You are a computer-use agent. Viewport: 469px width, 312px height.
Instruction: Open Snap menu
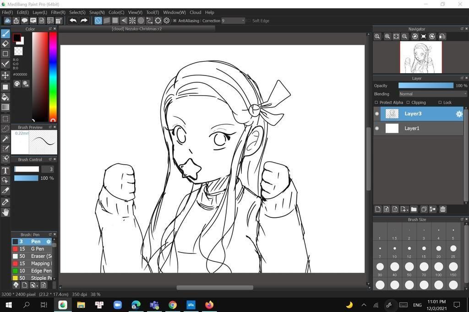coord(97,12)
